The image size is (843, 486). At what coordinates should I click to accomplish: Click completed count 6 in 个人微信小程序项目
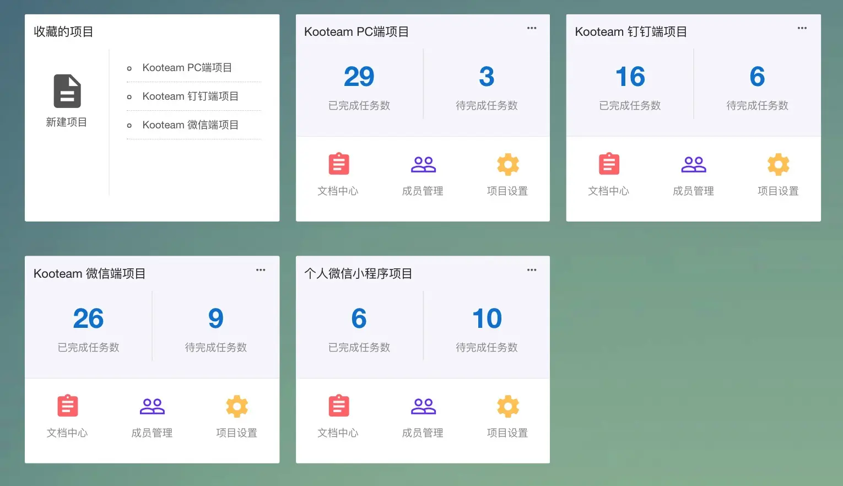tap(359, 318)
